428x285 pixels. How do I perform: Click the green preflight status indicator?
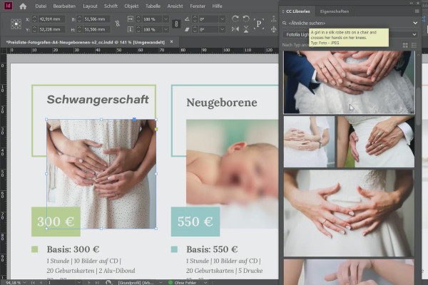click(x=170, y=283)
